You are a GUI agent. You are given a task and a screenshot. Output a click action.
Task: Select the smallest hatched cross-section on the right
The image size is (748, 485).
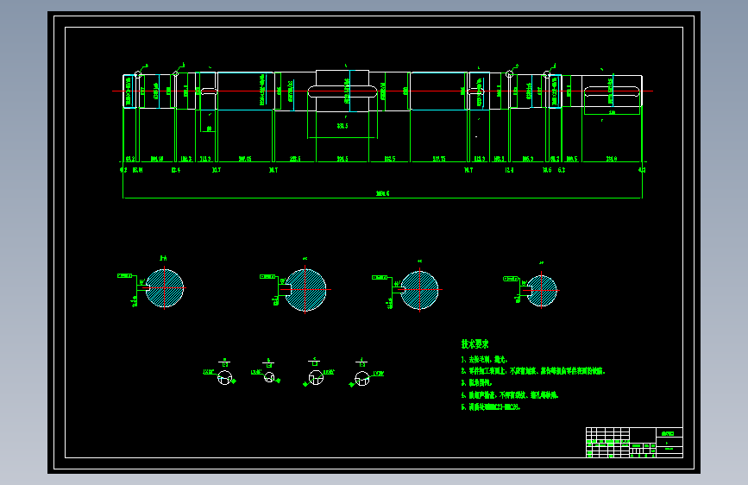pos(541,290)
